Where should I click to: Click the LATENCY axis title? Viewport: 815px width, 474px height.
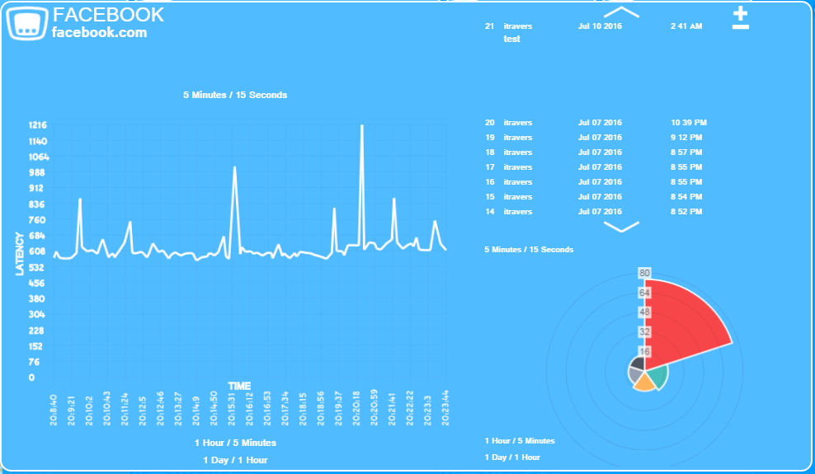point(20,254)
